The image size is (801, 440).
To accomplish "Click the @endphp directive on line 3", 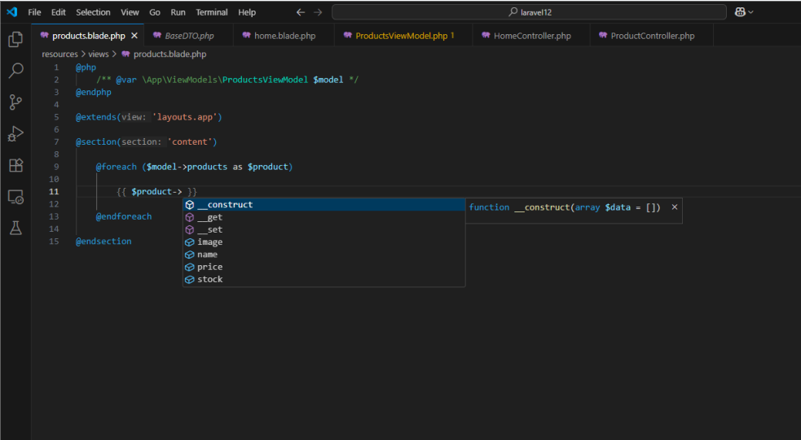I will point(94,92).
